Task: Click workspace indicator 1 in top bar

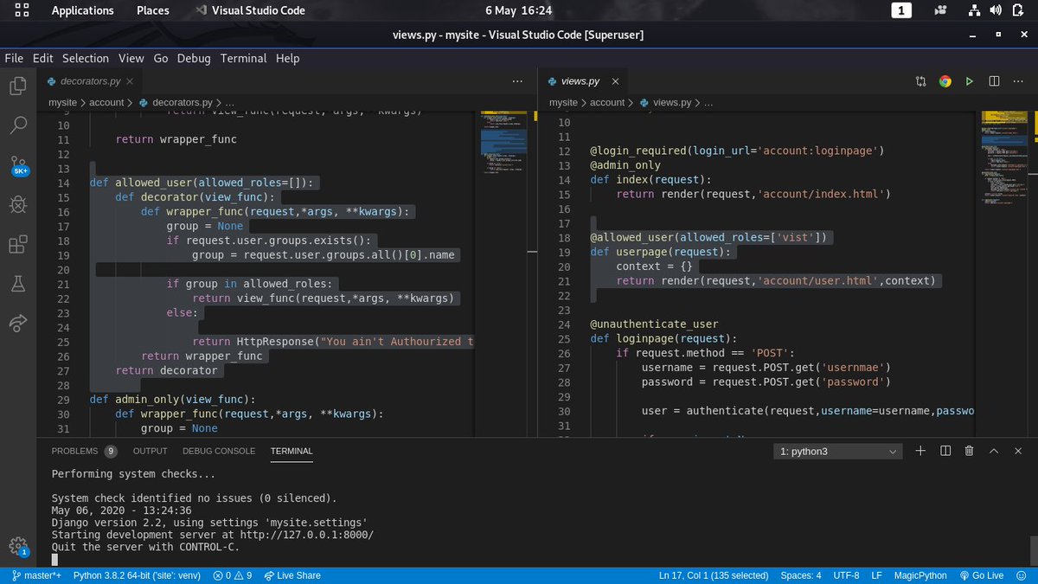Action: [x=901, y=10]
